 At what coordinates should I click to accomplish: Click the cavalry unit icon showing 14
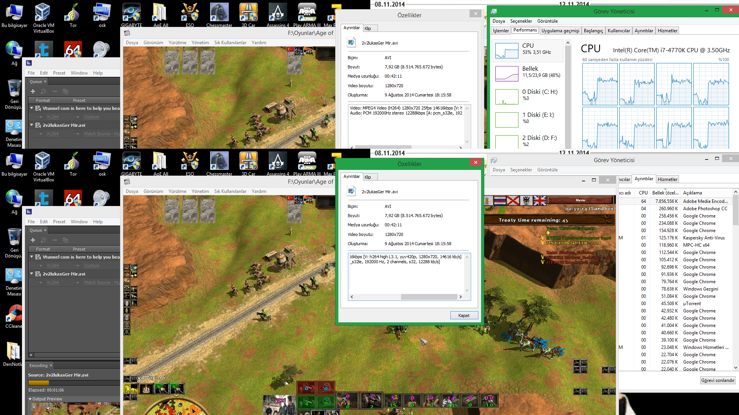[x=451, y=401]
